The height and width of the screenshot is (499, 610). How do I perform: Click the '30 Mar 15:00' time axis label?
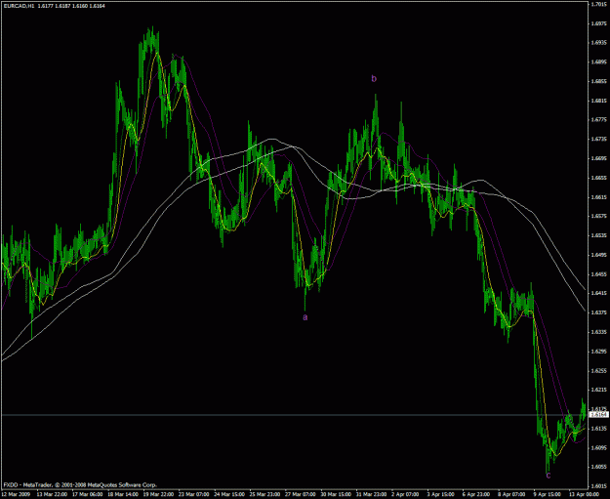point(336,494)
